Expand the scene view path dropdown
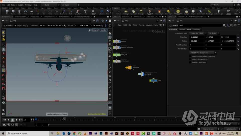Viewport: 241px width, 136px height. (x=90, y=21)
